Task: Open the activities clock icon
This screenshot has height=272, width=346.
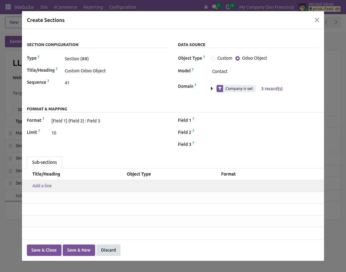Action: coord(228,7)
